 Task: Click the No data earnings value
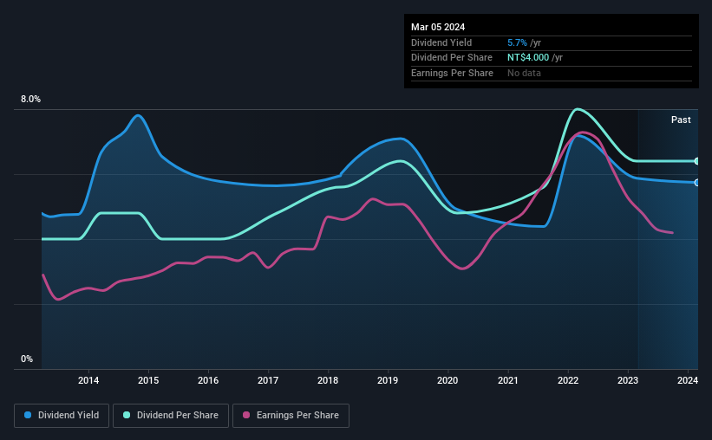pos(524,73)
